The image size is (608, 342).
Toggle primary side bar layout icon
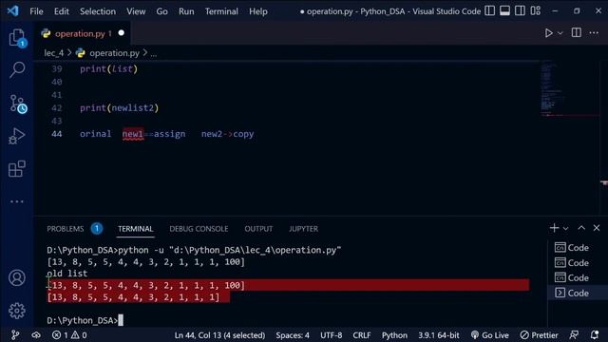pyautogui.click(x=490, y=10)
